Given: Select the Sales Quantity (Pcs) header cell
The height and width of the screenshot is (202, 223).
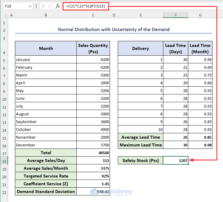Looking at the screenshot, I should coord(93,48).
